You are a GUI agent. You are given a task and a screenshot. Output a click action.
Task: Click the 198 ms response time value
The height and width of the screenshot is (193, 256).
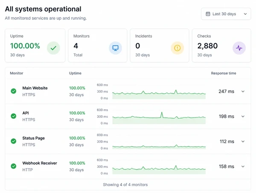227,117
